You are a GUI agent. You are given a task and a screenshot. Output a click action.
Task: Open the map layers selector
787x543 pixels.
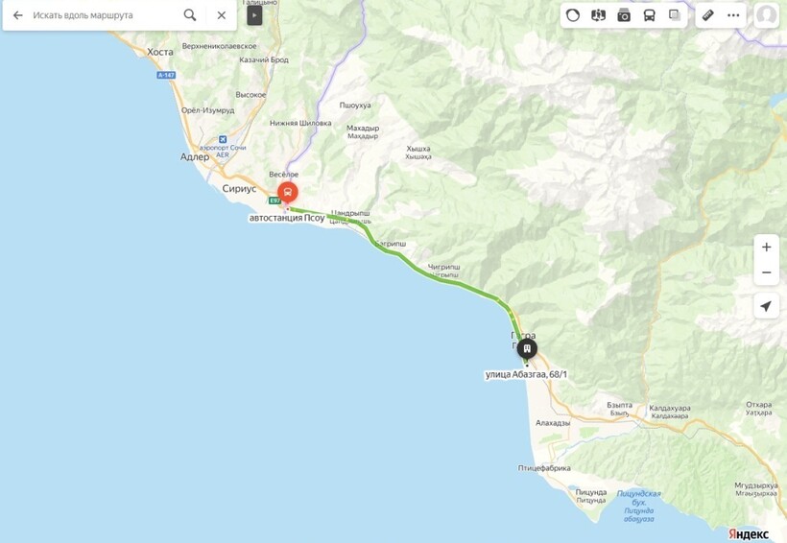(x=675, y=15)
